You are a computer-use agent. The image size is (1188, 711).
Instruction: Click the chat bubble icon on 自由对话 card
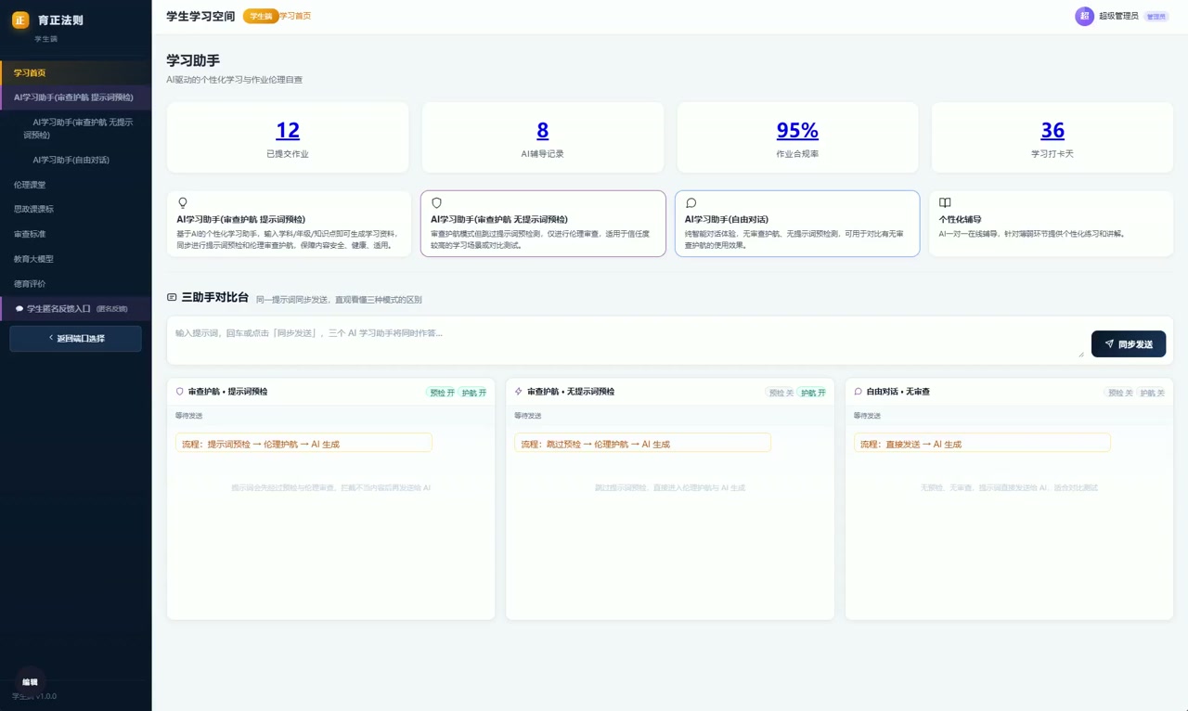(x=691, y=202)
